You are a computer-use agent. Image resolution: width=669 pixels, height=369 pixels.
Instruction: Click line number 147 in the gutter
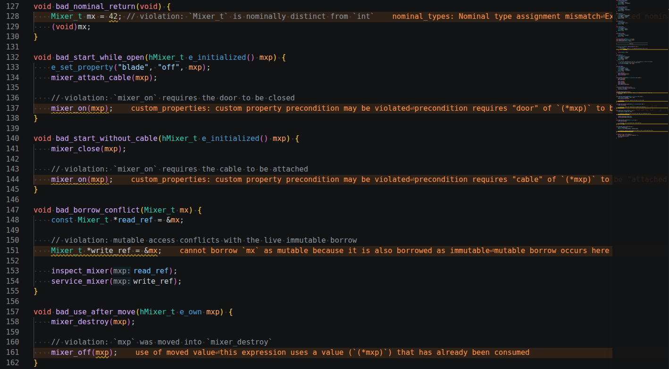pyautogui.click(x=12, y=210)
